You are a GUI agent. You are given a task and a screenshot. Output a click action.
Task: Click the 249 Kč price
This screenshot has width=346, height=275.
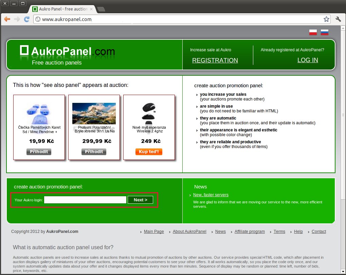(x=151, y=141)
